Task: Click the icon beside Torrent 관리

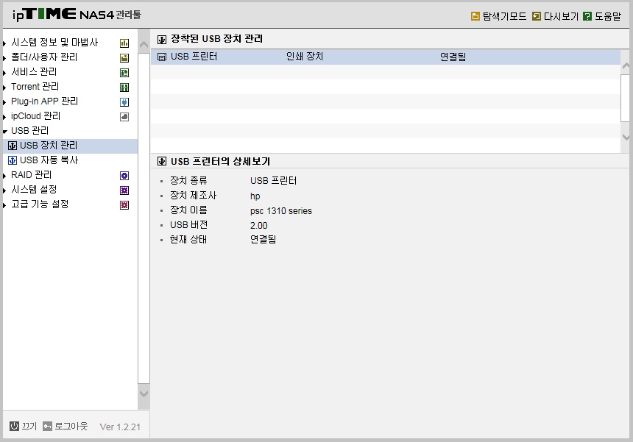Action: point(124,88)
